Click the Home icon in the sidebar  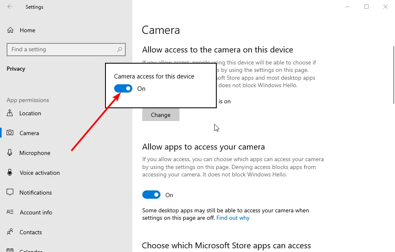pyautogui.click(x=10, y=30)
